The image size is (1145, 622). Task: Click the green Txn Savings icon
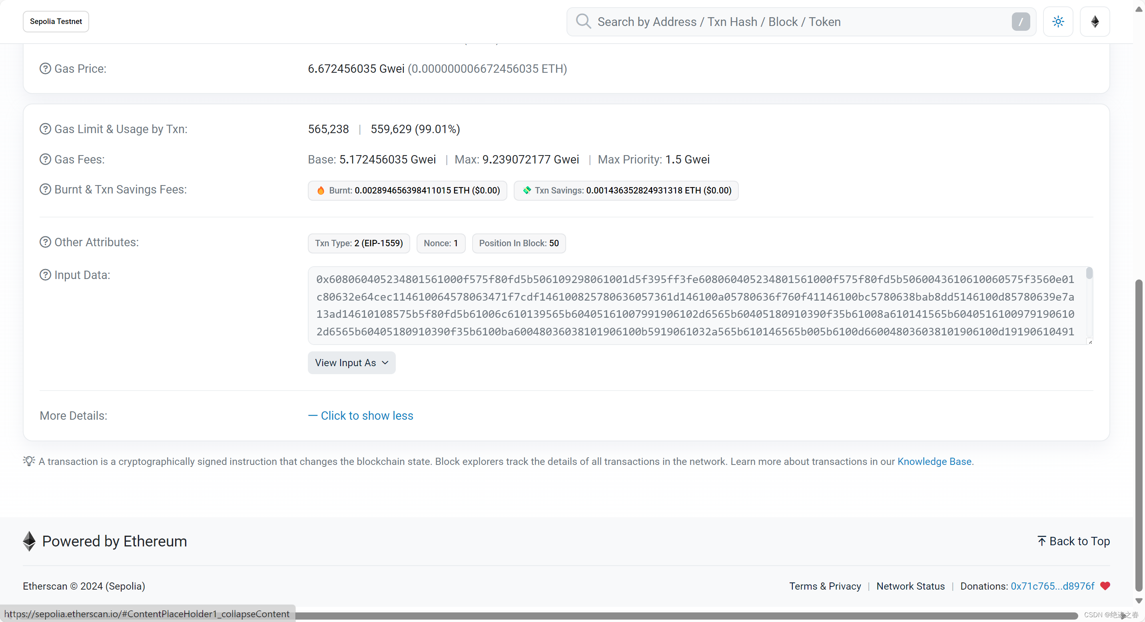pyautogui.click(x=527, y=190)
